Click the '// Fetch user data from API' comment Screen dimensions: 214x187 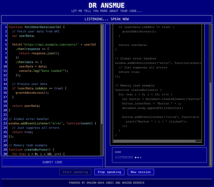[36, 31]
